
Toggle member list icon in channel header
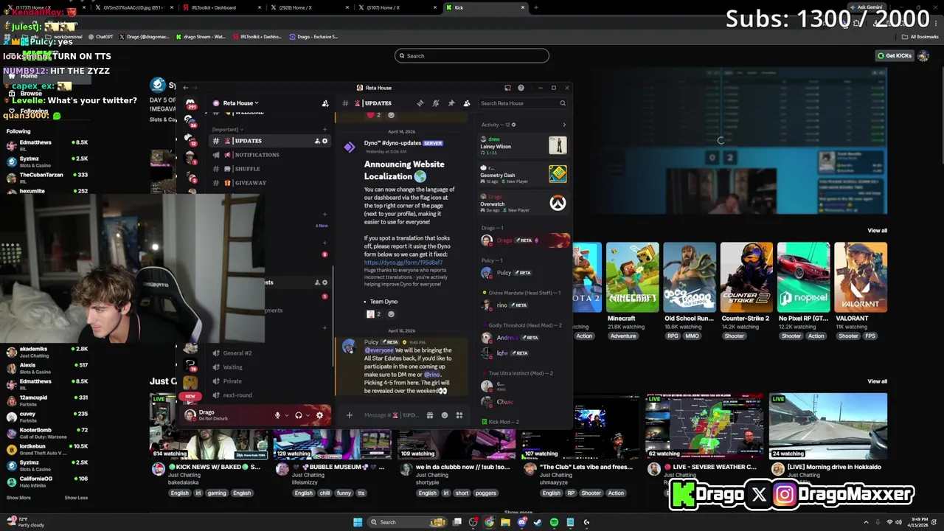coord(466,103)
